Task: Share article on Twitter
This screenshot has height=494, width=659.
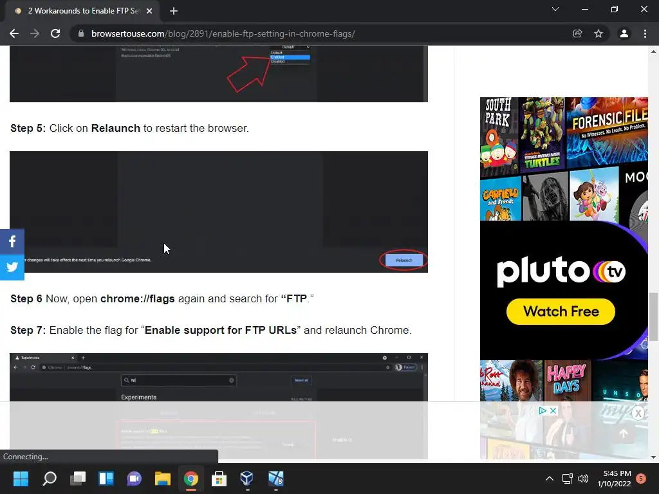Action: click(12, 267)
